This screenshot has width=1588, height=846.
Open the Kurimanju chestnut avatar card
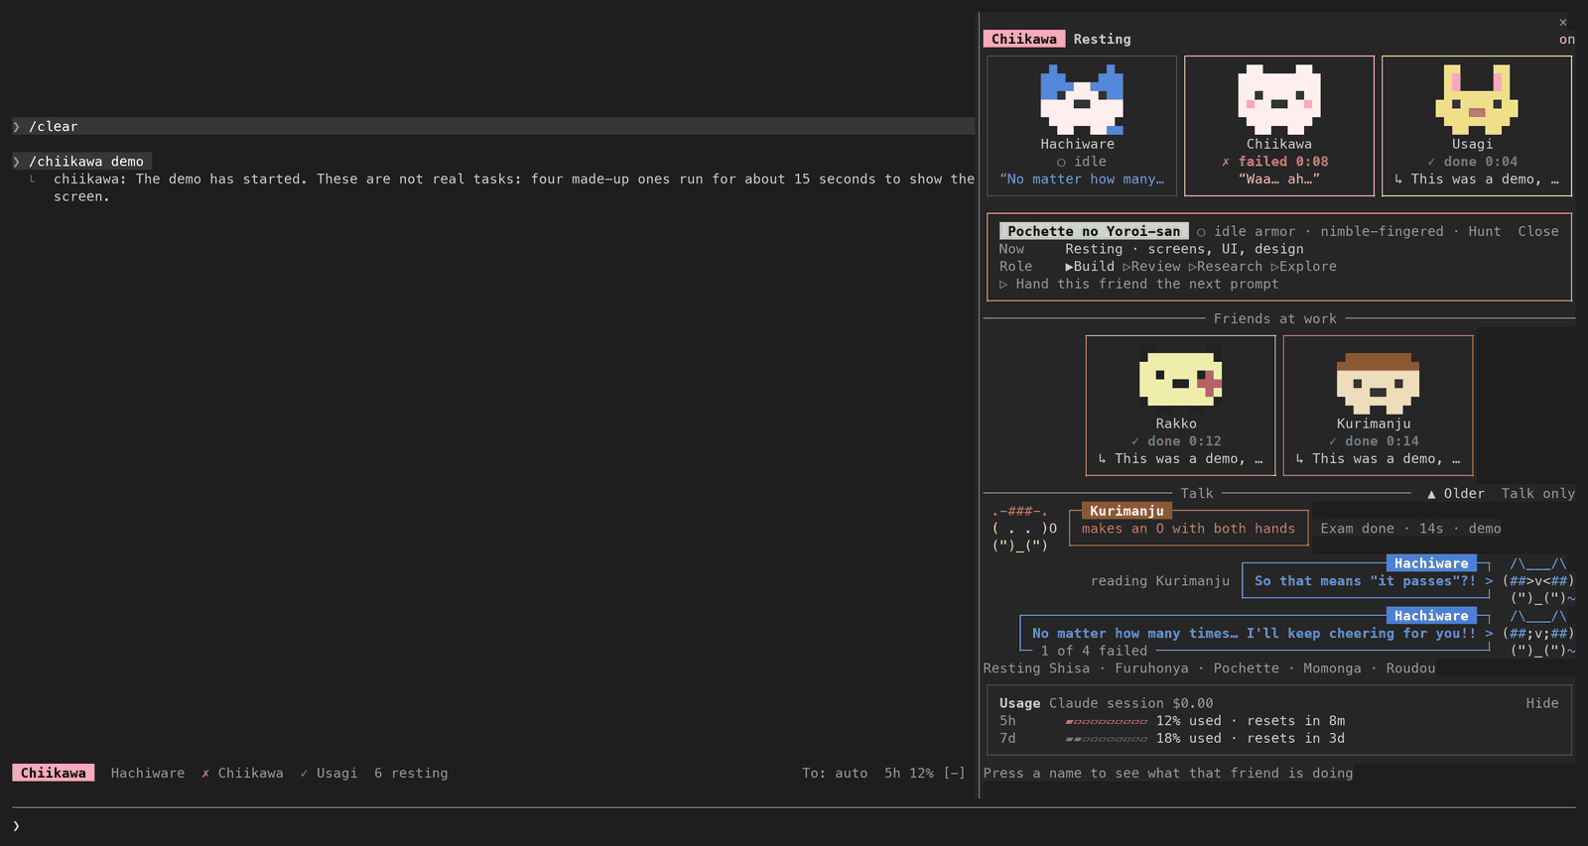coord(1378,406)
